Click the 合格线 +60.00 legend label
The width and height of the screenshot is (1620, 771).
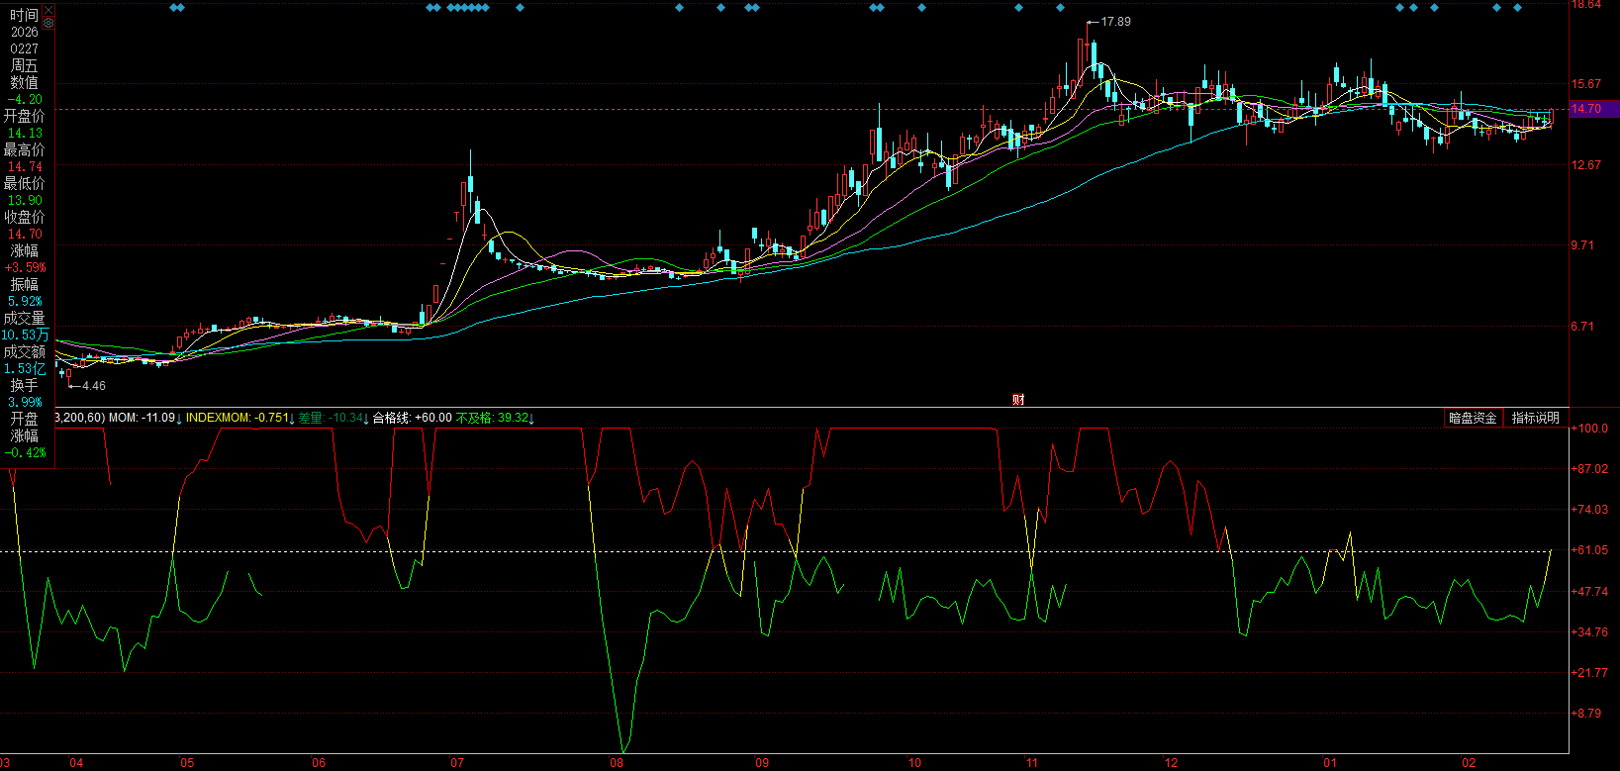point(412,419)
